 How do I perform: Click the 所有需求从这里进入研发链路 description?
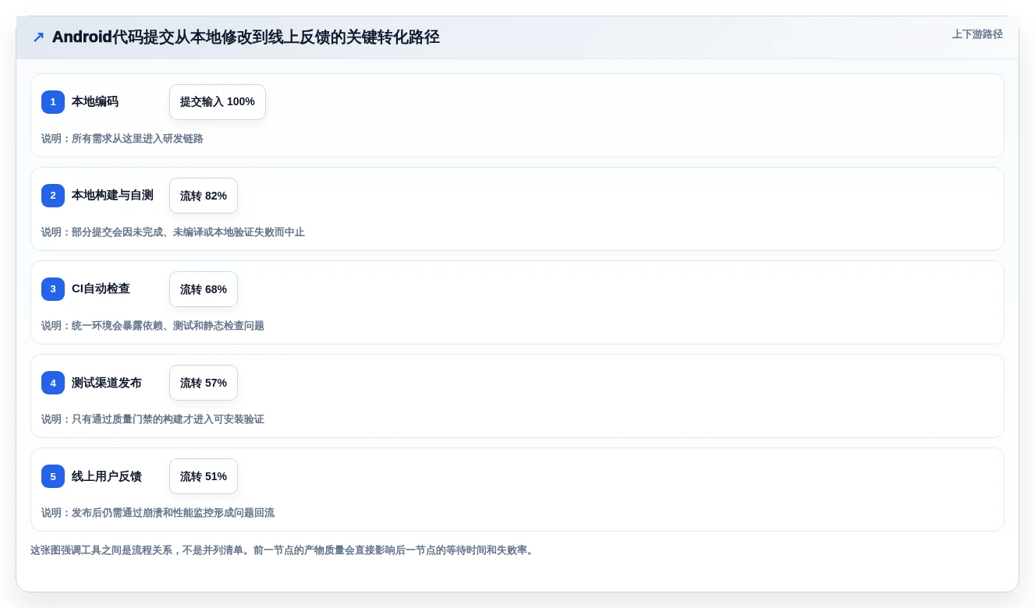tap(122, 139)
